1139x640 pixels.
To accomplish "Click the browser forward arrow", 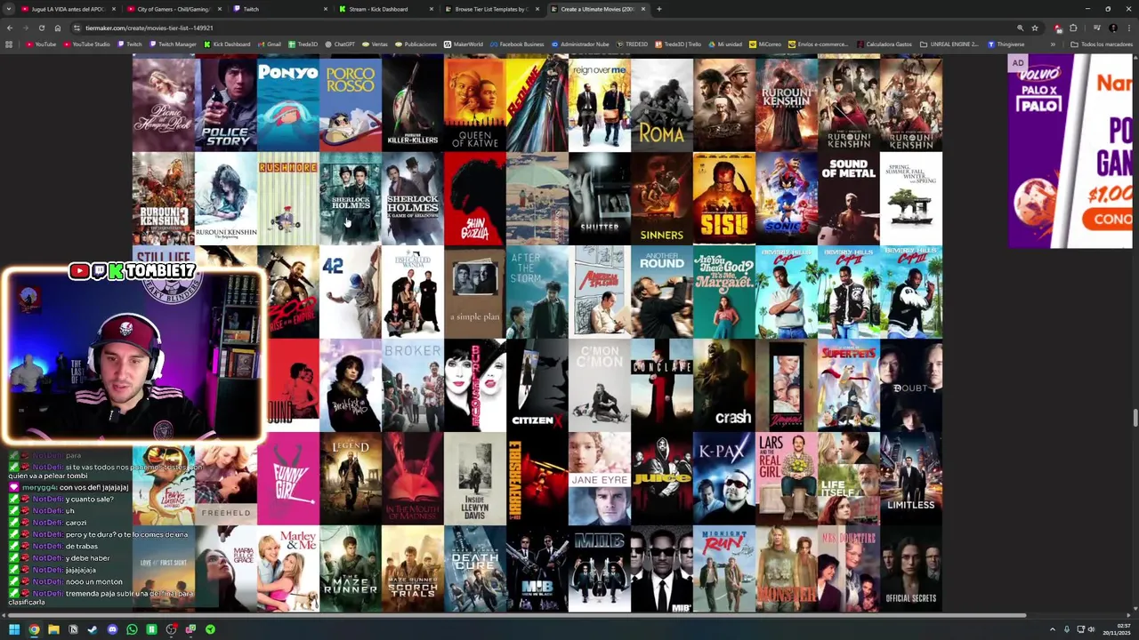I will [x=25, y=28].
